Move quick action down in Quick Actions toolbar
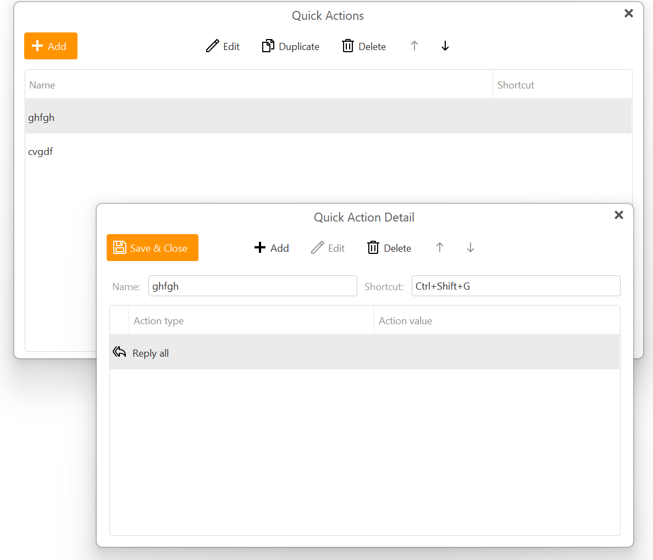Image resolution: width=653 pixels, height=560 pixels. [x=445, y=46]
